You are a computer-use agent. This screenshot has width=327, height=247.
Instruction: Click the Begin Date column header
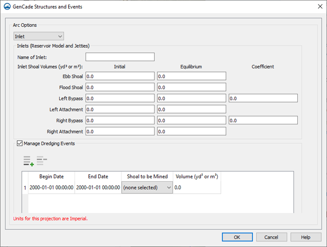pyautogui.click(x=52, y=176)
